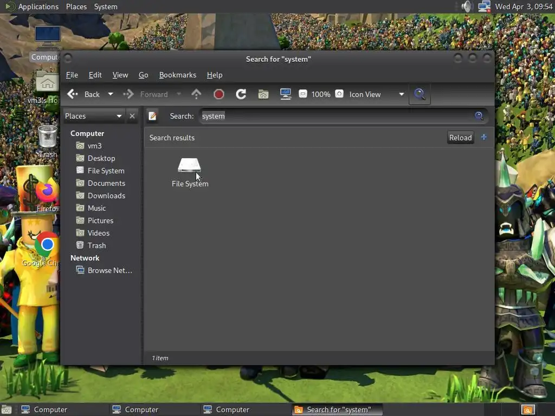Close the Places sidebar pane

pyautogui.click(x=132, y=116)
